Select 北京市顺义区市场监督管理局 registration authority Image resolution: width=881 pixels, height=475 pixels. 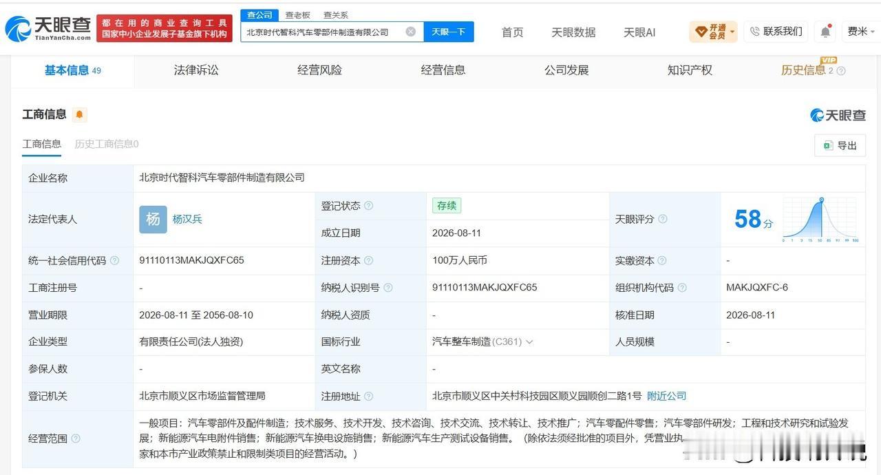click(x=202, y=396)
